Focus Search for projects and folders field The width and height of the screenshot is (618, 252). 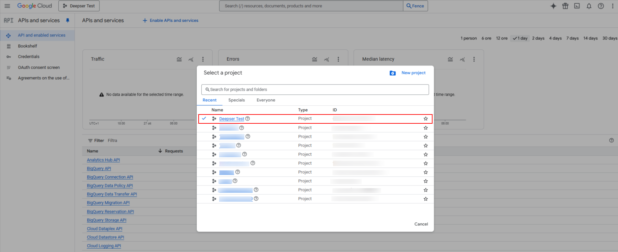(x=315, y=89)
